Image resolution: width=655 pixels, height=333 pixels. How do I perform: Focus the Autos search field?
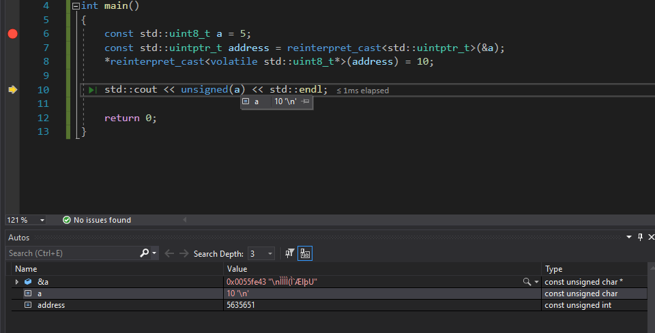(73, 253)
